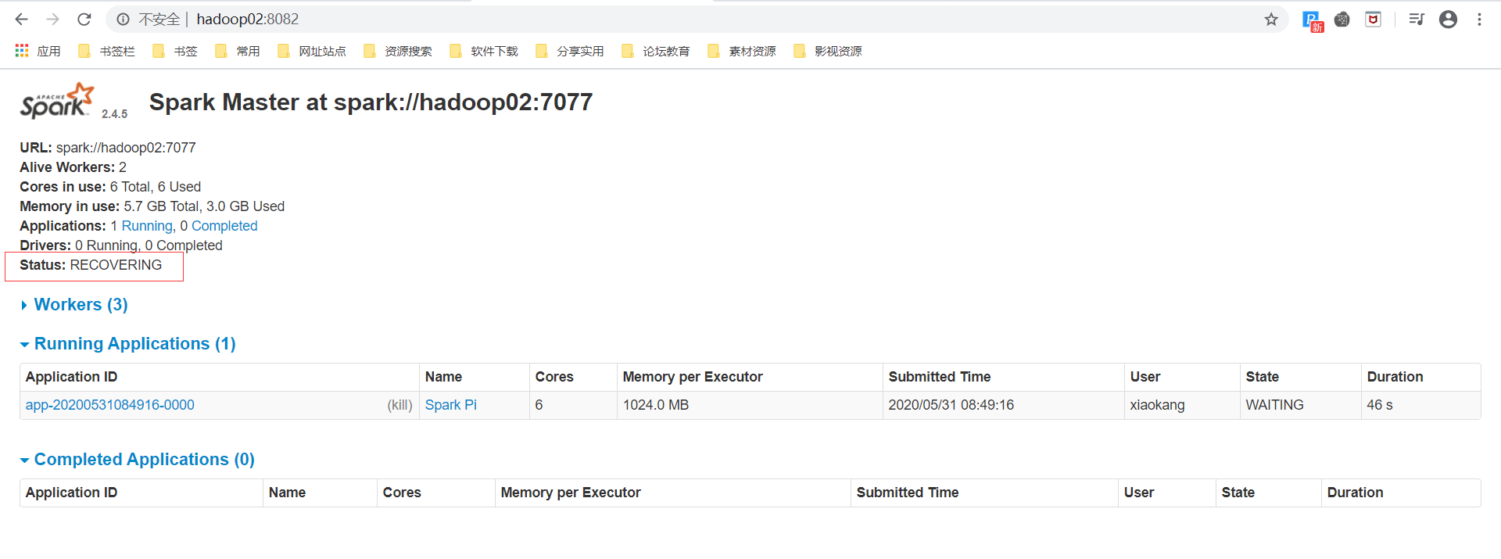The image size is (1501, 559).
Task: Open the red pocket-style extension icon
Action: point(1374,20)
